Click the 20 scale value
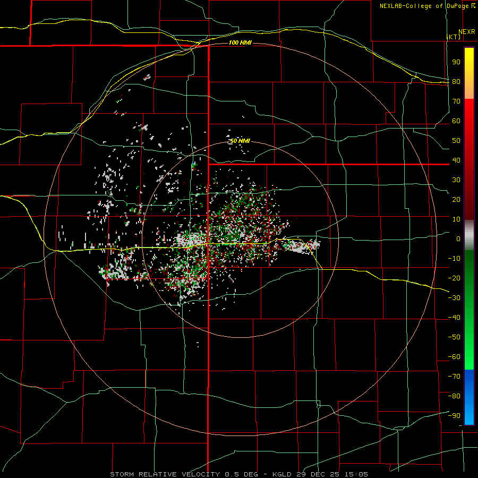 [x=456, y=199]
